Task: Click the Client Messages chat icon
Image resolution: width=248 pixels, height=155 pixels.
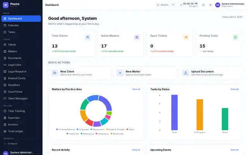Action: [x=5, y=98]
